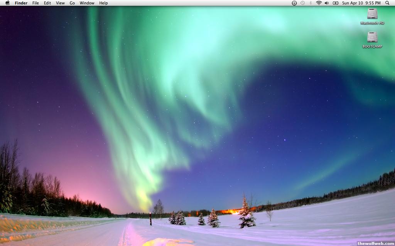Check the battery status icon

pos(336,3)
